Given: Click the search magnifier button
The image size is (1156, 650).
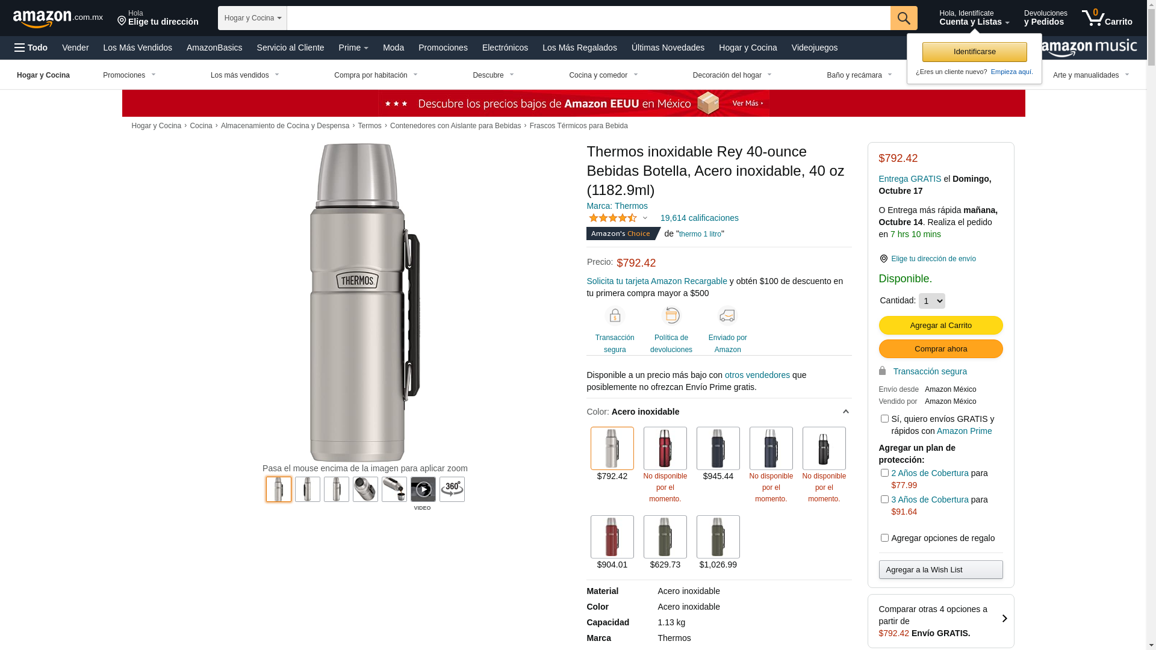Looking at the screenshot, I should click(x=904, y=18).
